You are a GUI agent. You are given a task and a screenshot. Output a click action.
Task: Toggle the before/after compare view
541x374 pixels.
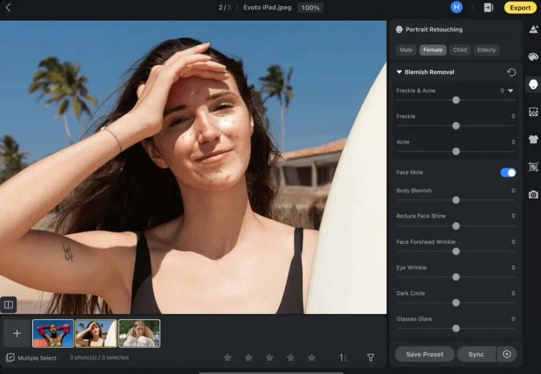point(8,305)
